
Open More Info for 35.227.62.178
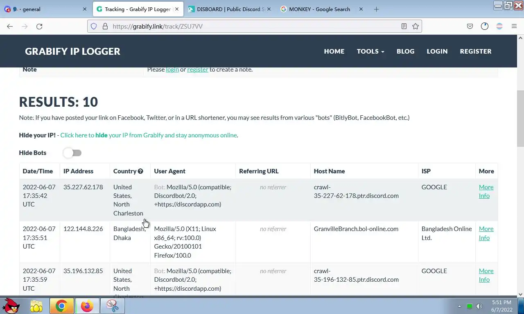(486, 191)
